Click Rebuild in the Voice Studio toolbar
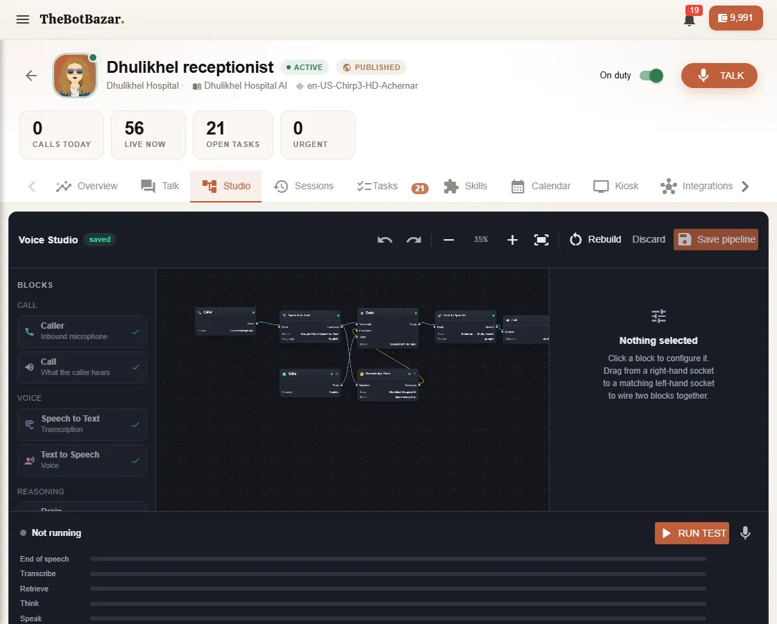This screenshot has width=777, height=624. click(x=595, y=240)
